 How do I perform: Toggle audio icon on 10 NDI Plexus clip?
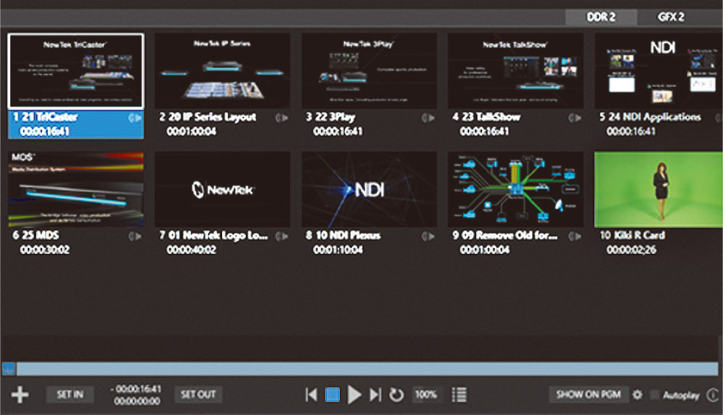(428, 236)
